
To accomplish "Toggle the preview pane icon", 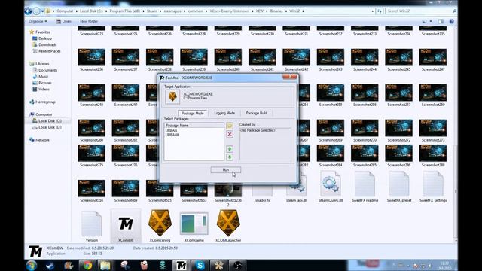I will coord(441,21).
